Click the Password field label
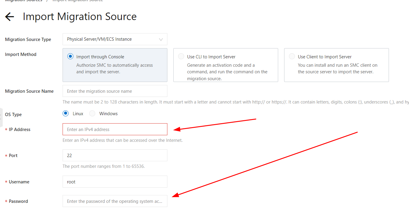This screenshot has height=216, width=409. pyautogui.click(x=18, y=201)
